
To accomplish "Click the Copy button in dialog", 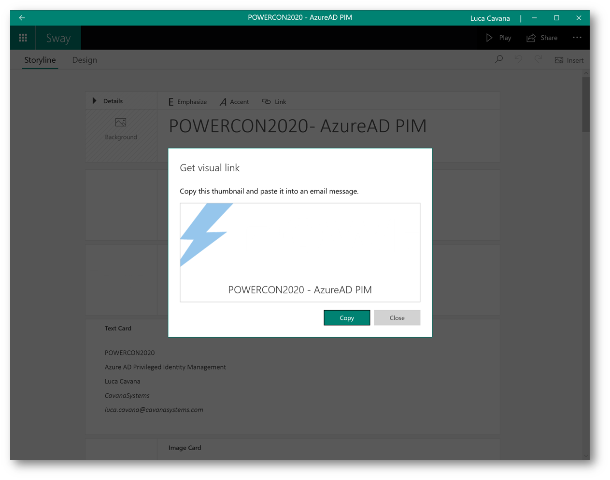I will tap(347, 318).
